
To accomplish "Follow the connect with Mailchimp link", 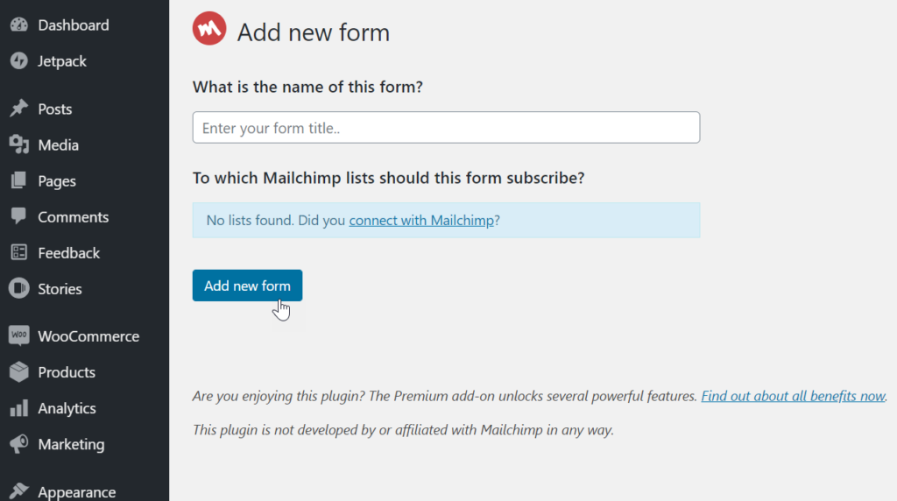I will [421, 221].
